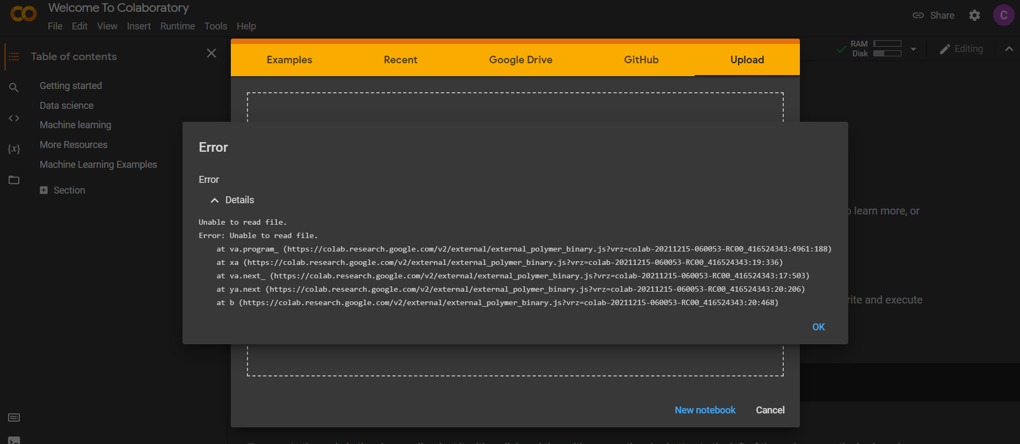Screen dimensions: 1020x444
Task: Open the Insert menu
Action: (139, 26)
